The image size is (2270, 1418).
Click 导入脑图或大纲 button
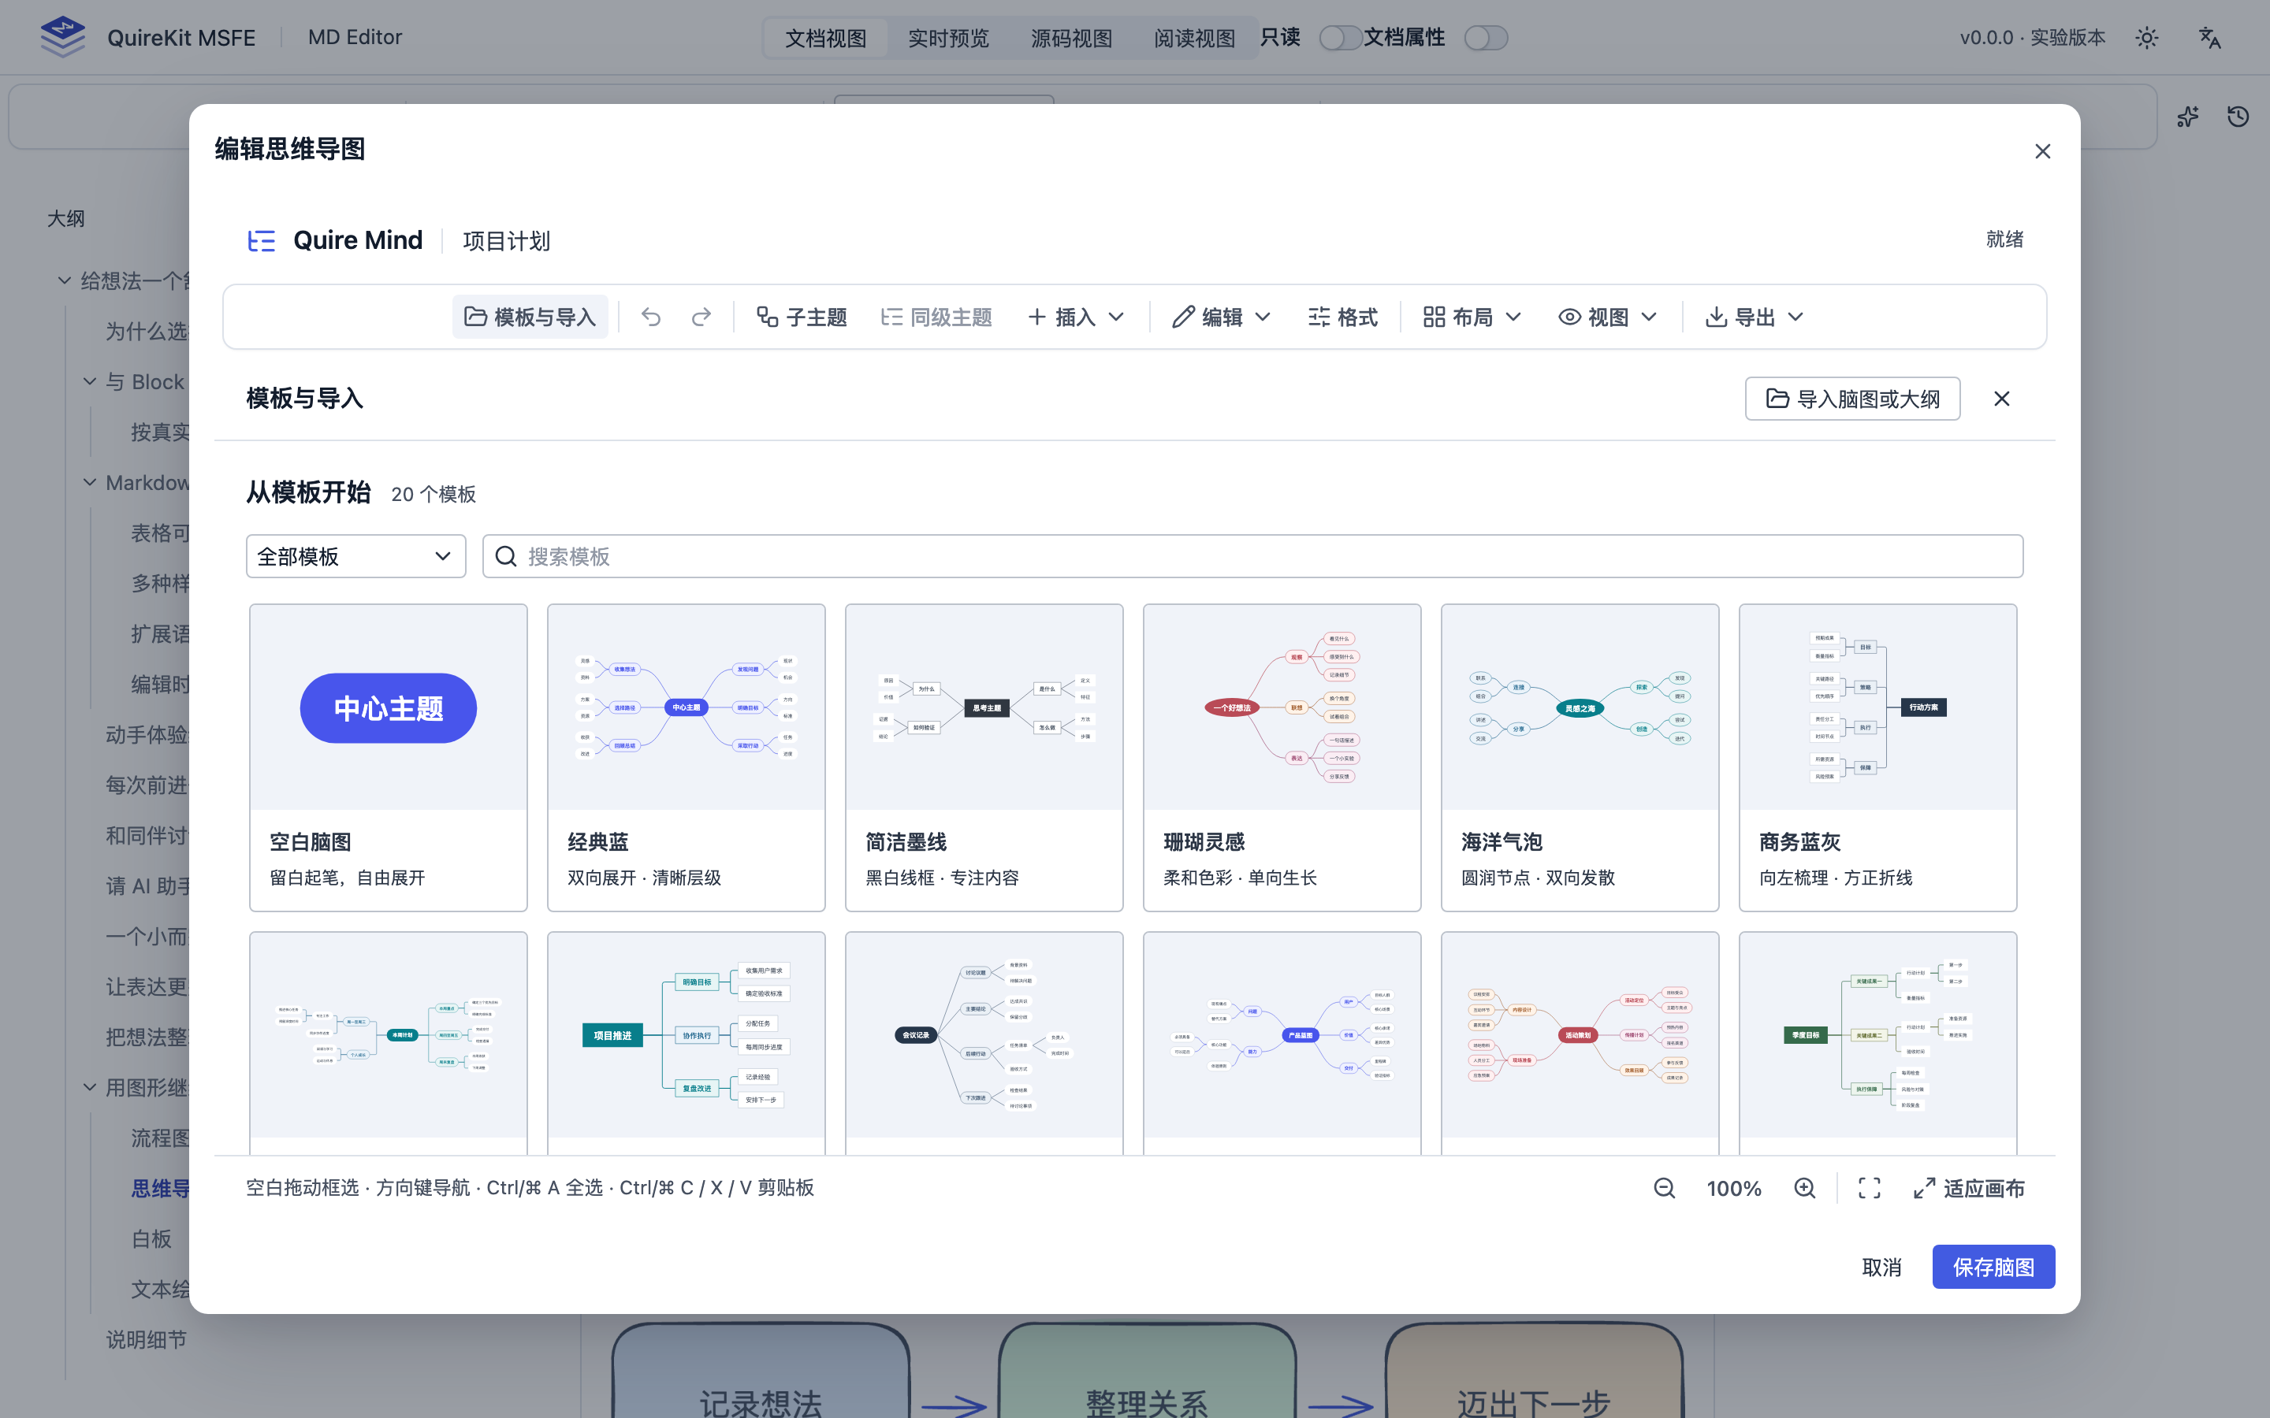click(x=1852, y=399)
